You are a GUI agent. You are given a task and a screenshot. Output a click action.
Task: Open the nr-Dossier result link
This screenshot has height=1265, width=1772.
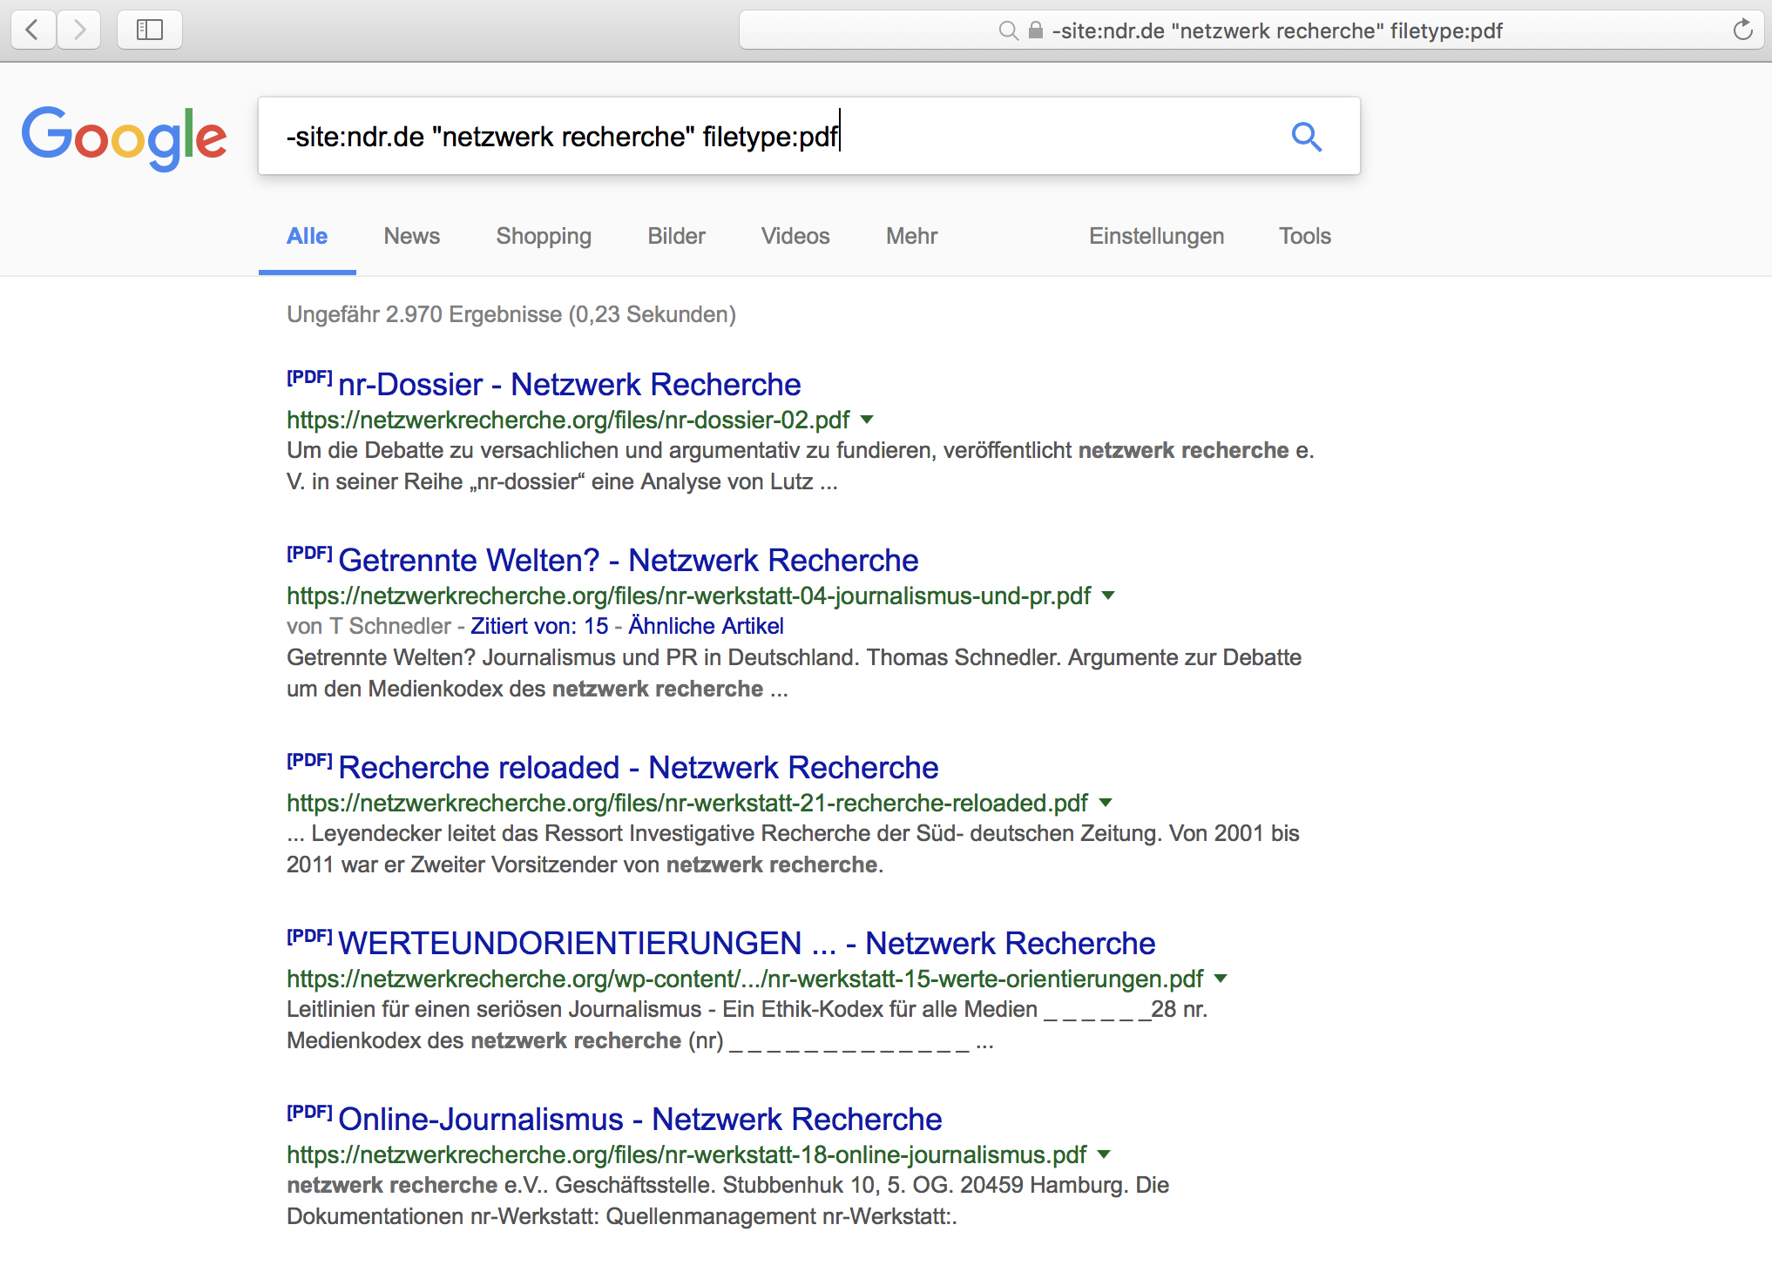coord(569,384)
